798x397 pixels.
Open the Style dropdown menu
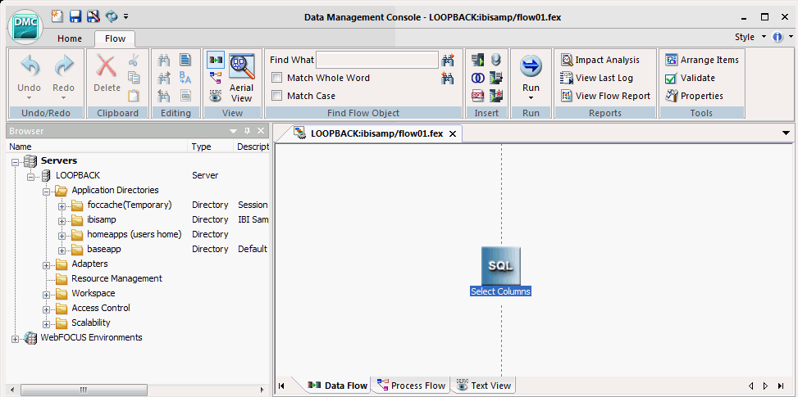point(750,37)
